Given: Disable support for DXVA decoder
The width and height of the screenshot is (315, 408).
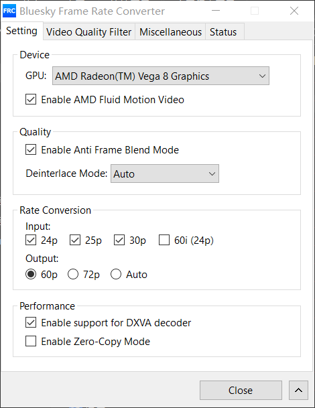Looking at the screenshot, I should click(x=31, y=322).
